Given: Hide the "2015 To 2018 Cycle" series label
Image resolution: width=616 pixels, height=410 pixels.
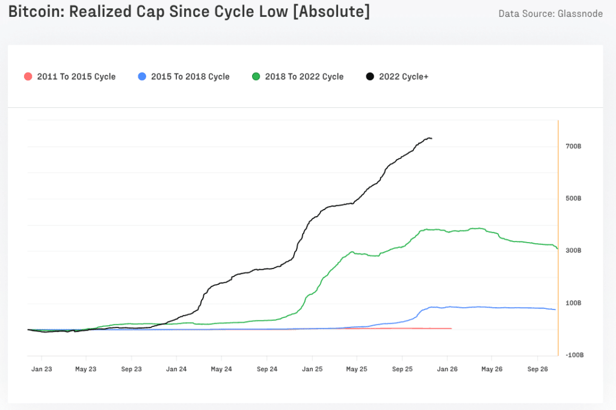Looking at the screenshot, I should pyautogui.click(x=190, y=76).
